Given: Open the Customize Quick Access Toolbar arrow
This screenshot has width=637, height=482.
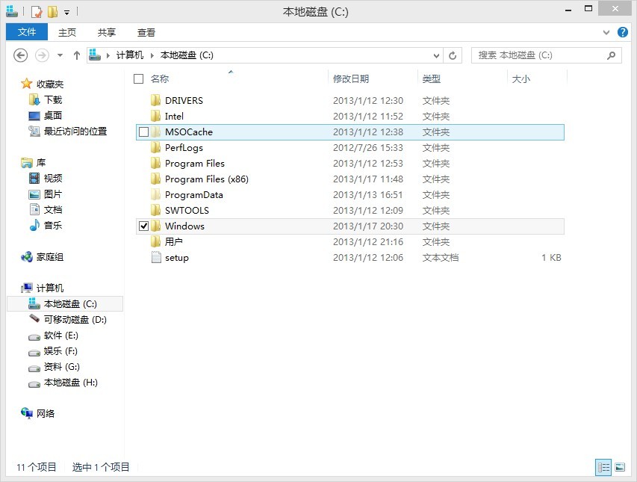Looking at the screenshot, I should [66, 13].
